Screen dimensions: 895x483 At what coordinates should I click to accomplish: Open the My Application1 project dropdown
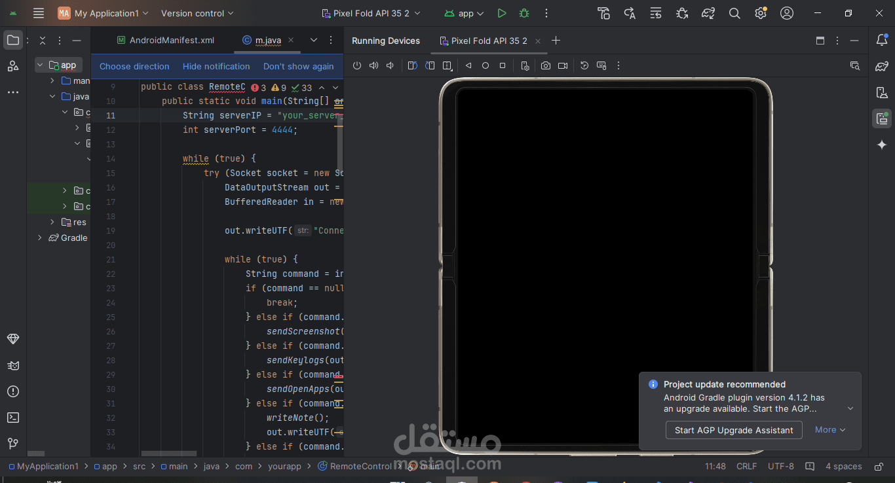tap(104, 13)
